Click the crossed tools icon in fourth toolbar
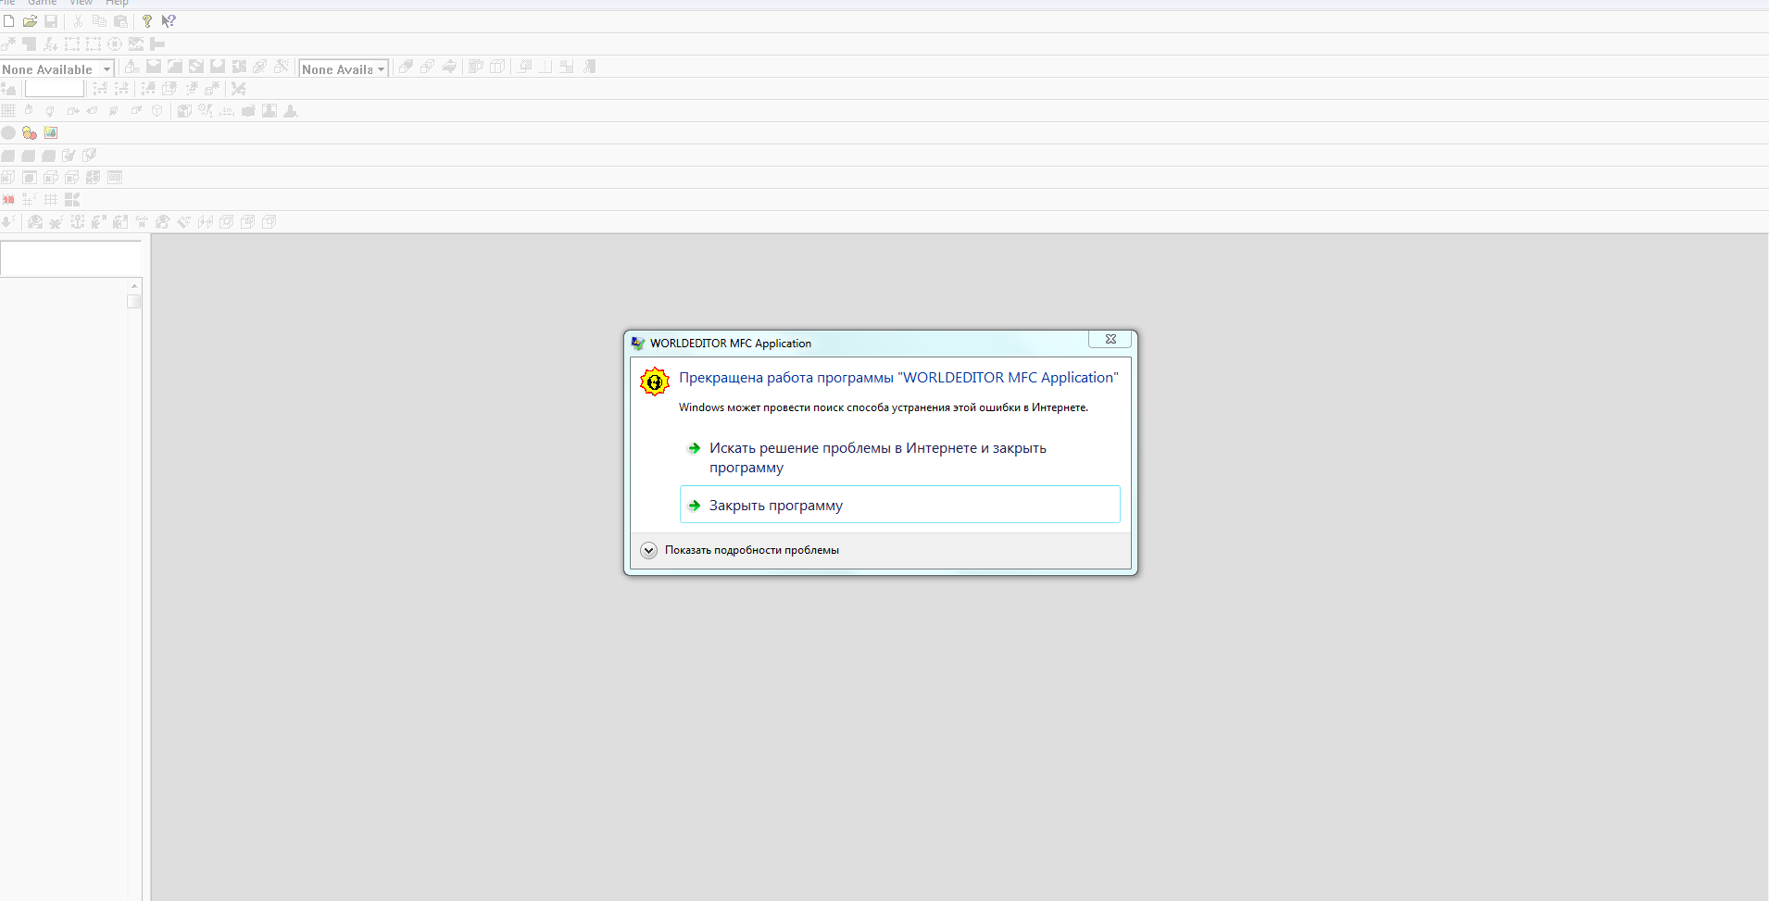Image resolution: width=1769 pixels, height=901 pixels. [x=239, y=88]
